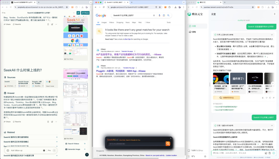The width and height of the screenshot is (279, 159).
Task: Open the tab list dropdown in the Perplexity window
Action: click(x=91, y=2)
